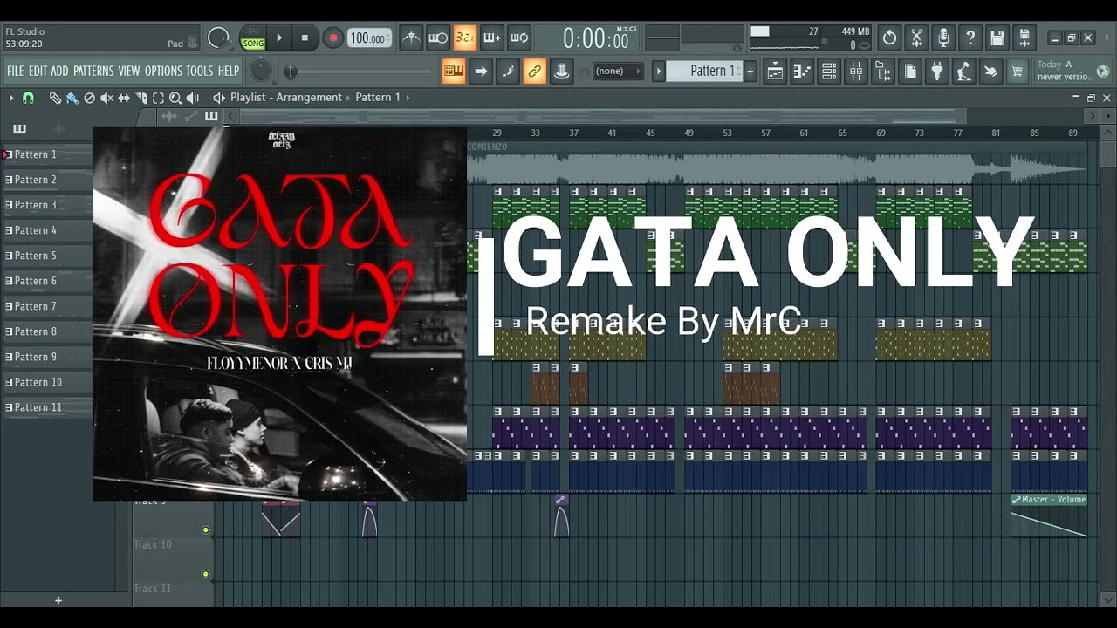Open the Pattern 1 selector dropdown
The height and width of the screenshot is (628, 1117).
click(705, 72)
